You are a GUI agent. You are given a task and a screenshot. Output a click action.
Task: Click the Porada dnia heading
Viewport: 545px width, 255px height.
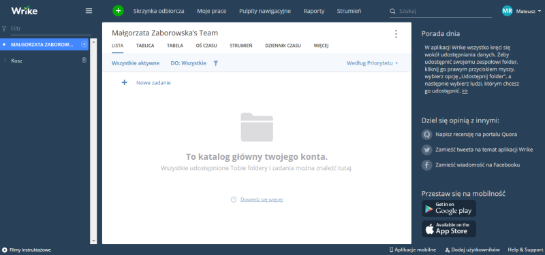point(440,33)
